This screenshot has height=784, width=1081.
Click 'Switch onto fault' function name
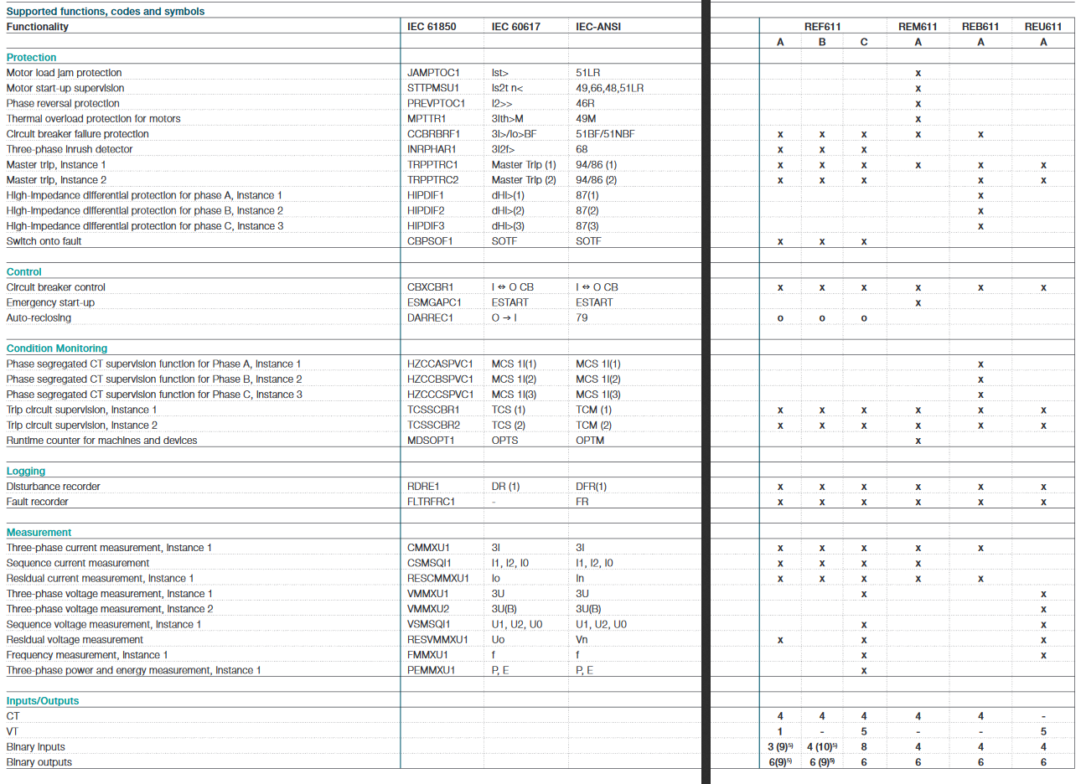tap(44, 241)
